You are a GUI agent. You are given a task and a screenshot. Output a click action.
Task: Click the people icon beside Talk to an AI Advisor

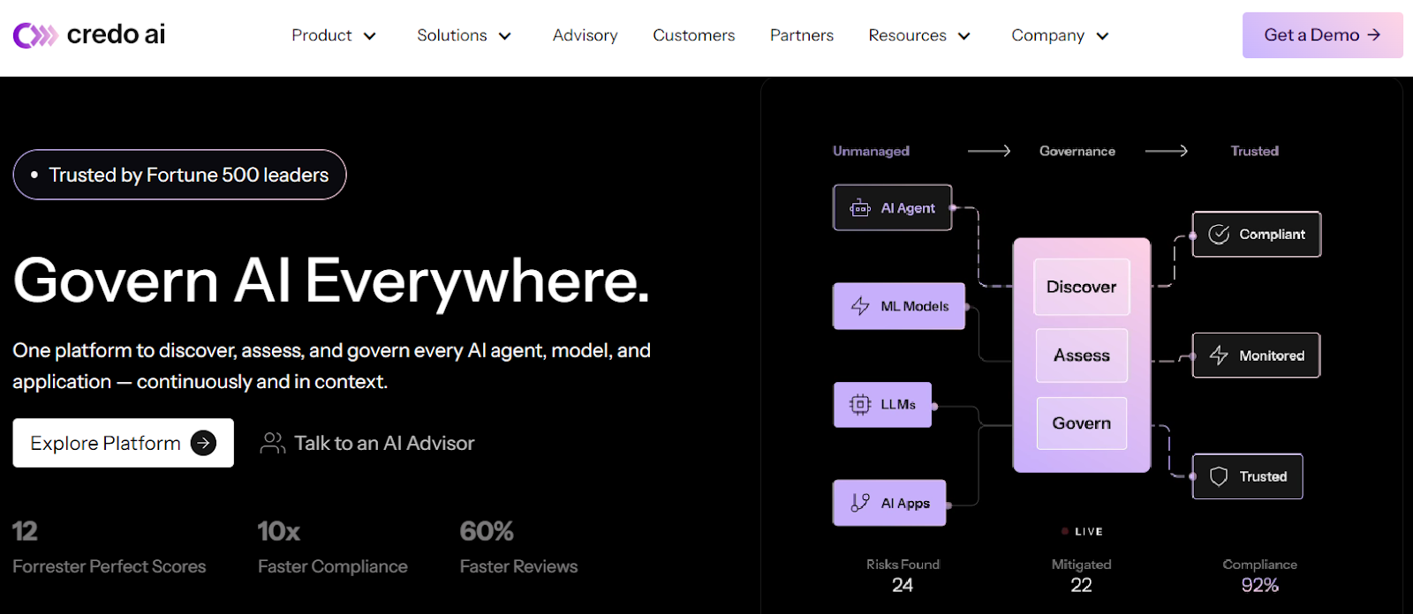point(272,443)
